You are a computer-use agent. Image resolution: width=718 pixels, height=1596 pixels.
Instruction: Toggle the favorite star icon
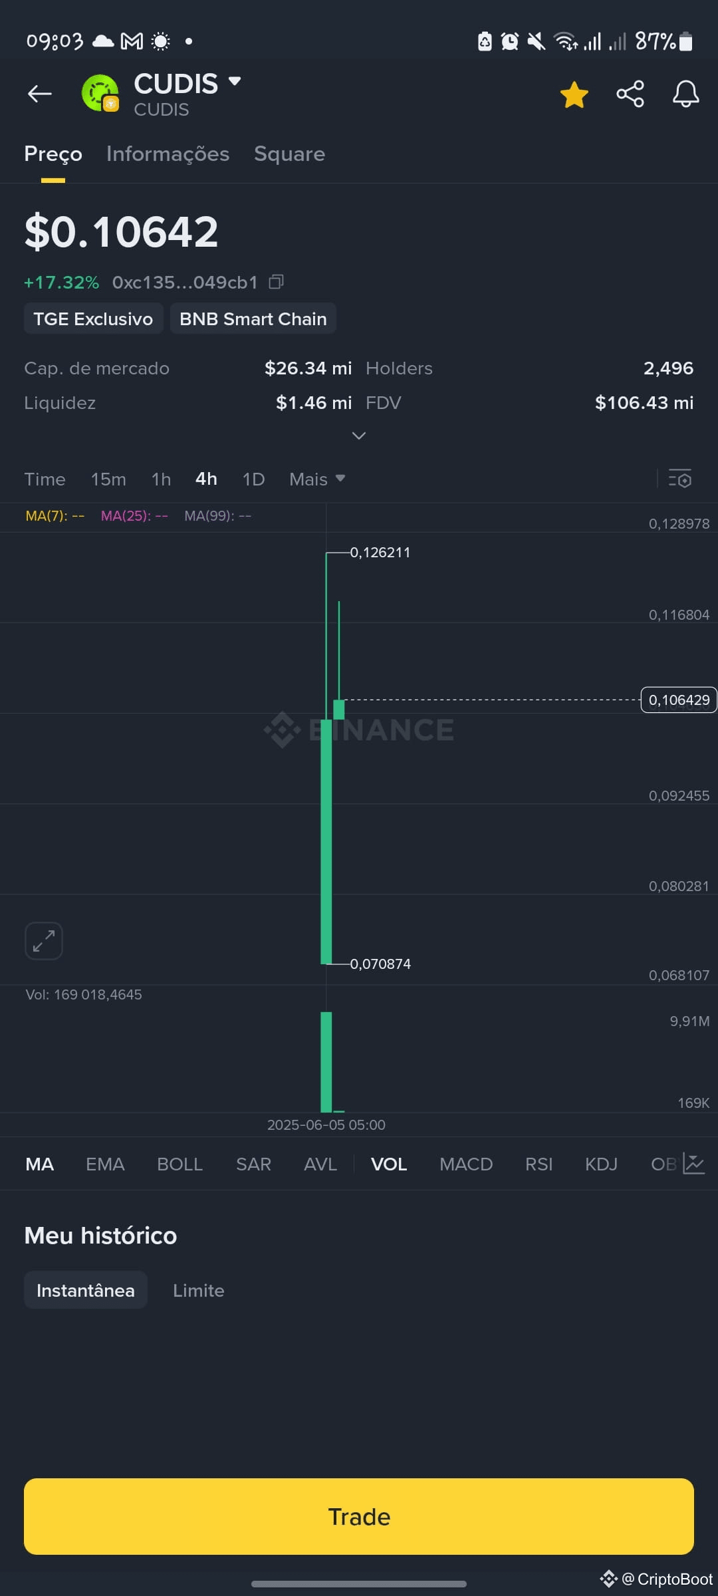tap(574, 94)
